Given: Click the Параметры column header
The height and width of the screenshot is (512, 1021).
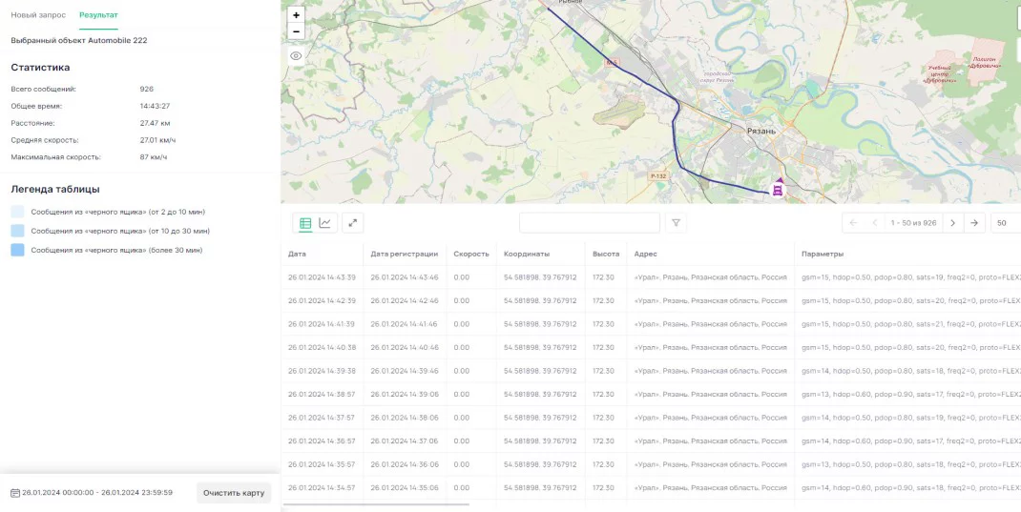Looking at the screenshot, I should tap(823, 254).
